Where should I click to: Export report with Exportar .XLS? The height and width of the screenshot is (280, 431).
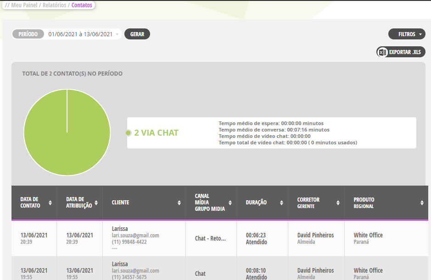pos(401,52)
